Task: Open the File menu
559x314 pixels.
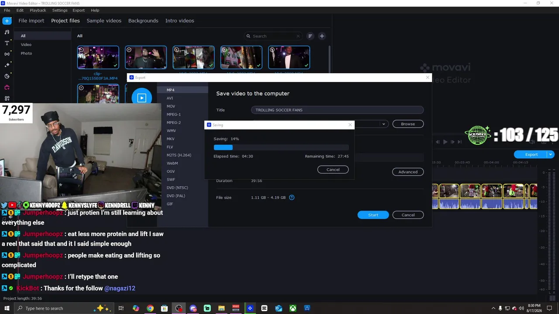Action: [7, 10]
